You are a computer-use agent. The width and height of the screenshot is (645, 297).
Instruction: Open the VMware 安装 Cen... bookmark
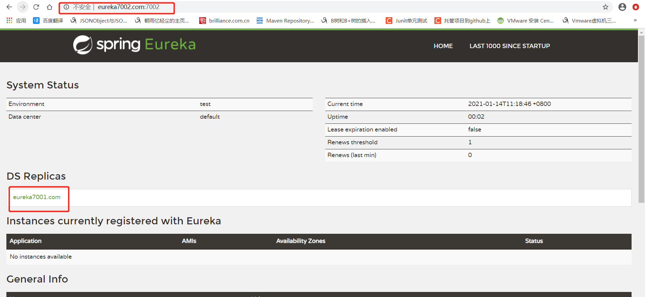pyautogui.click(x=525, y=21)
